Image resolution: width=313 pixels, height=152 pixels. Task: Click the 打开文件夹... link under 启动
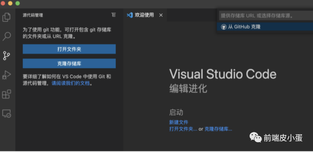coord(183,129)
